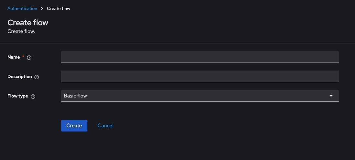355x160 pixels.
Task: Go back to Authentication via breadcrumb
Action: 22,8
